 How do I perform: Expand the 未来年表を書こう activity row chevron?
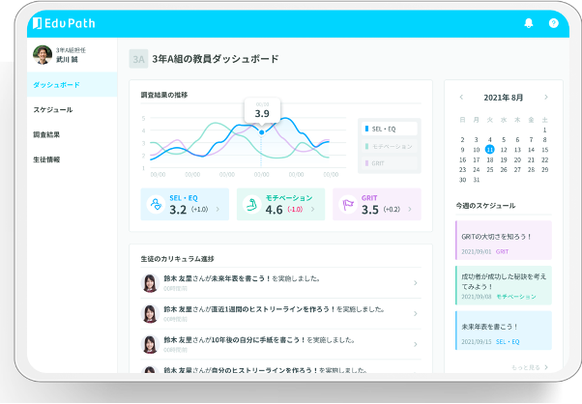click(416, 283)
